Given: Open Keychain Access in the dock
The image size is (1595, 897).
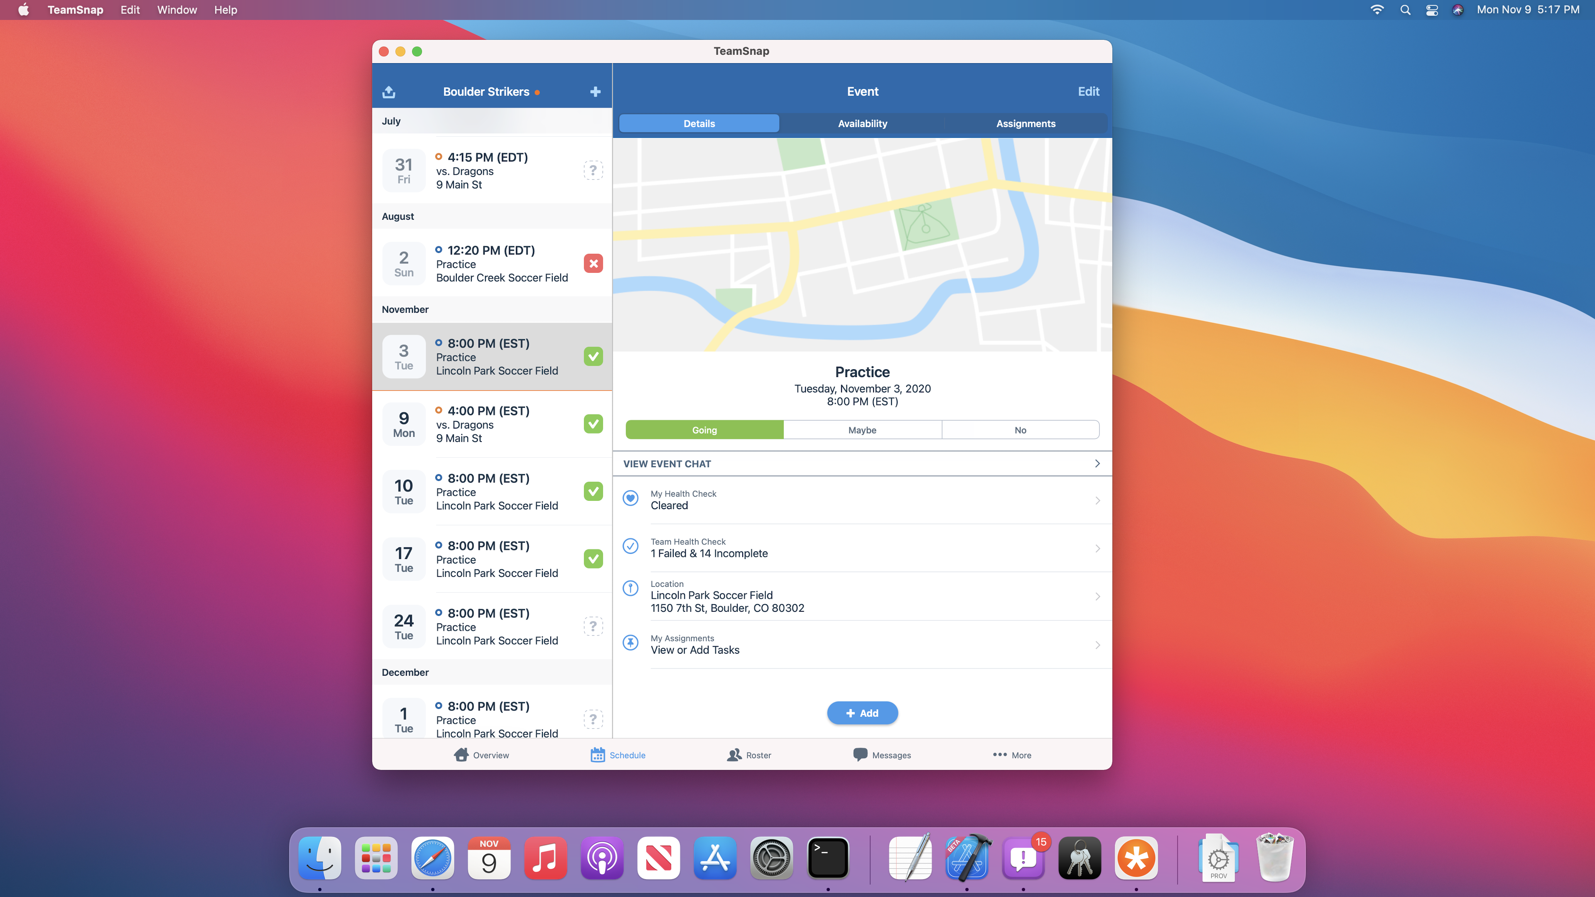Looking at the screenshot, I should pos(1080,858).
